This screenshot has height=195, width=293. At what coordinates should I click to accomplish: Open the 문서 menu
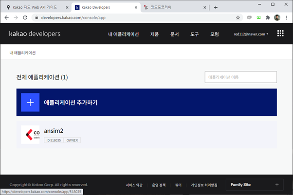click(174, 34)
